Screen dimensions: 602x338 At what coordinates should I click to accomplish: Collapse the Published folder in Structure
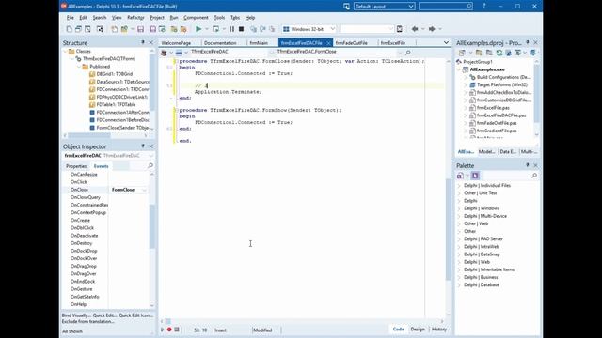pos(79,67)
